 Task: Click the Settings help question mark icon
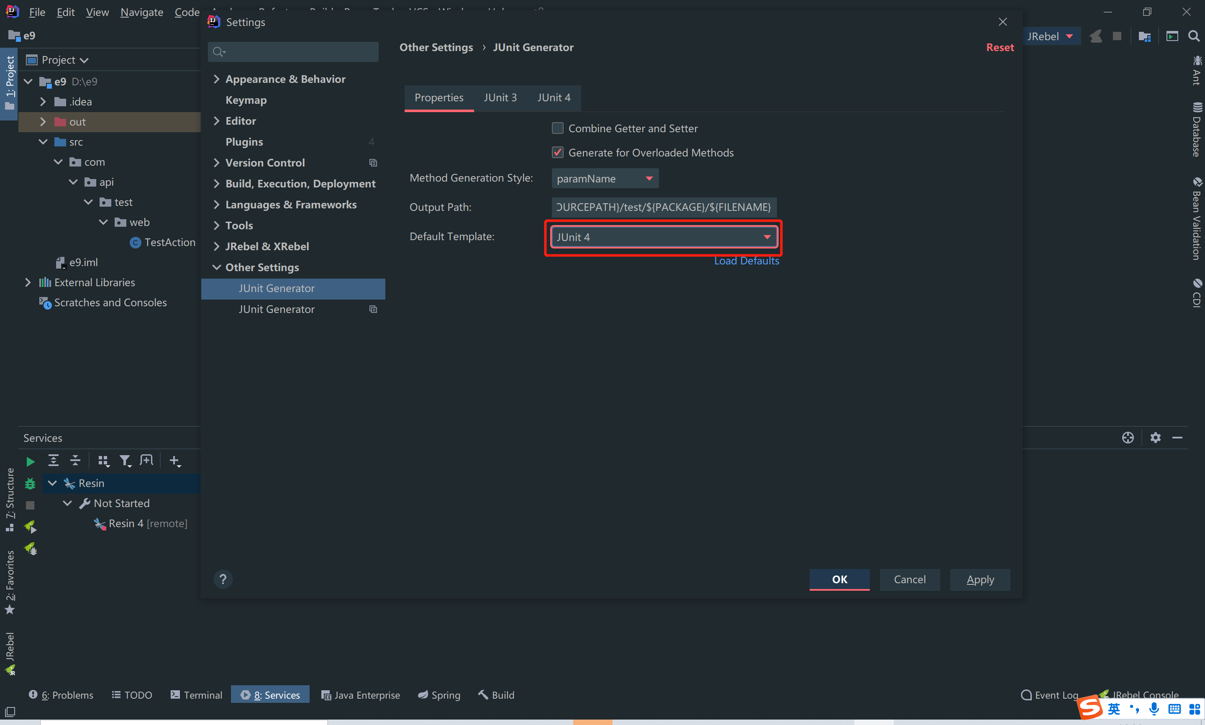tap(223, 579)
